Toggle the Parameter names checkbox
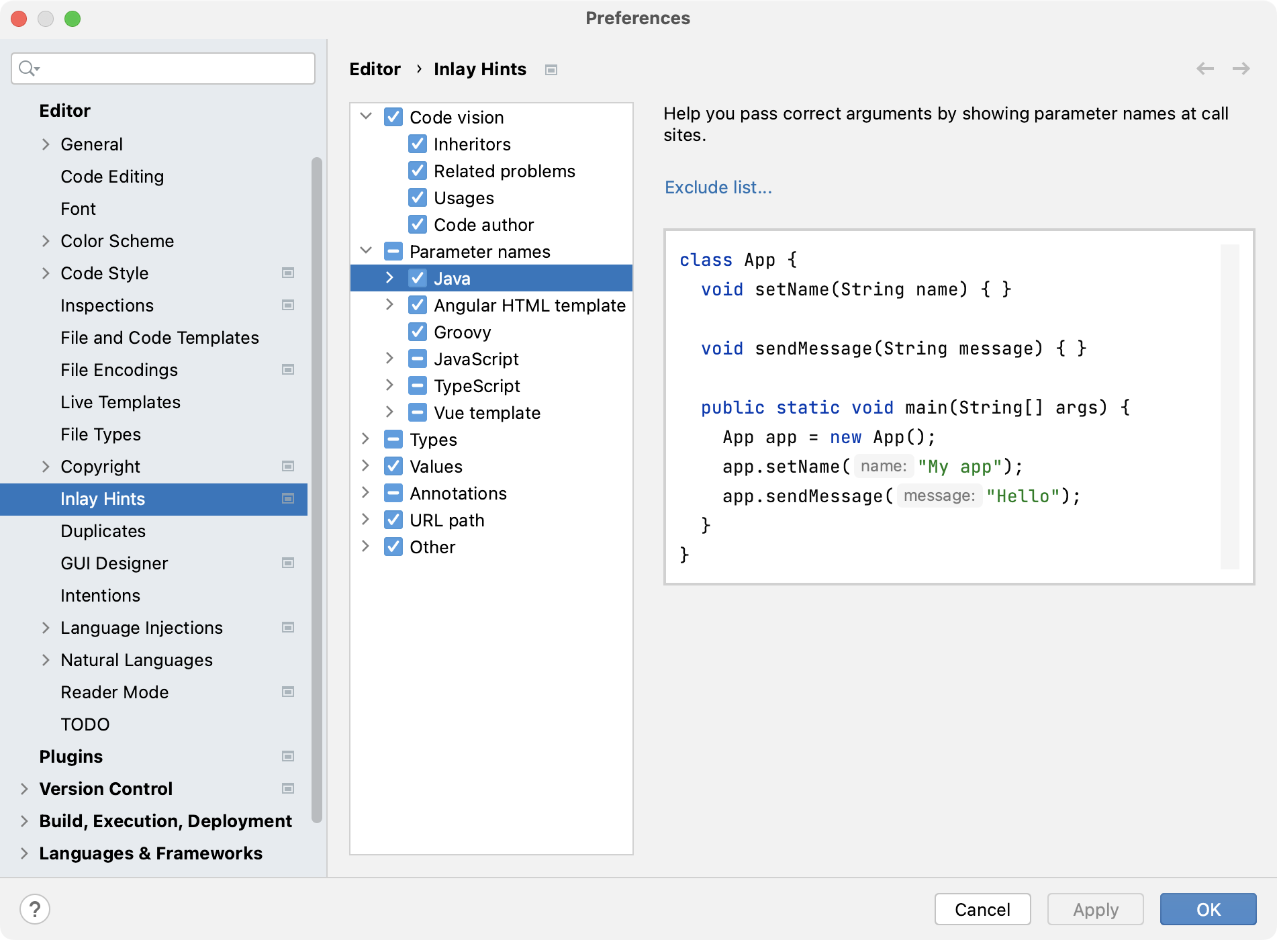Image resolution: width=1277 pixels, height=940 pixels. [393, 251]
